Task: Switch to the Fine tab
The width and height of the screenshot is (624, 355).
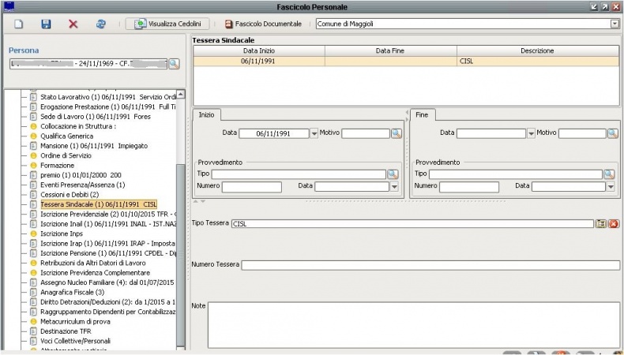Action: (x=421, y=114)
